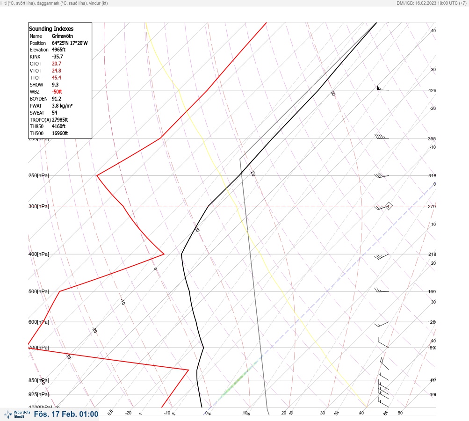Click the PWAT value 3.8 kg/m²

pos(62,106)
